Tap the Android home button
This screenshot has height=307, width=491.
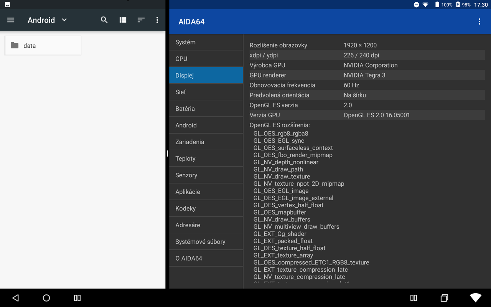[46, 298]
